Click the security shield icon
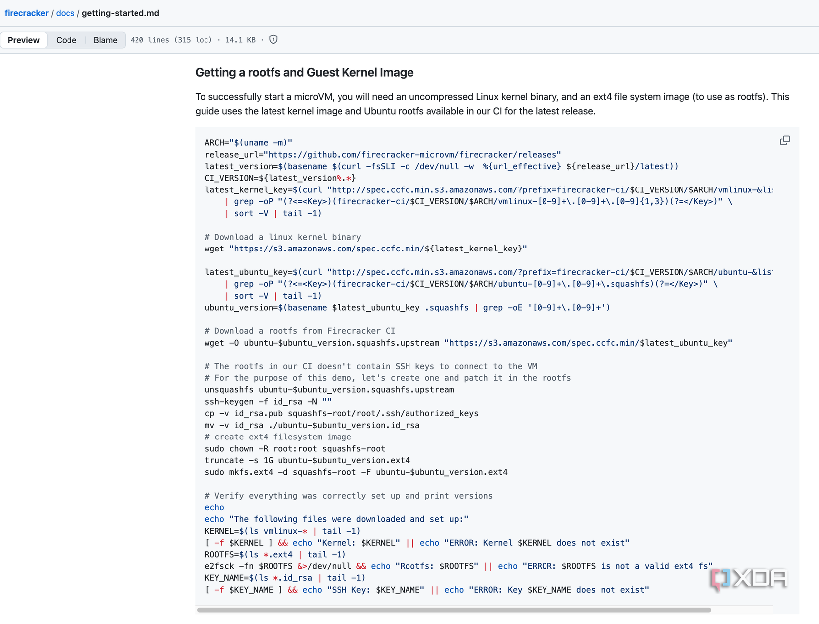This screenshot has height=624, width=819. [273, 40]
